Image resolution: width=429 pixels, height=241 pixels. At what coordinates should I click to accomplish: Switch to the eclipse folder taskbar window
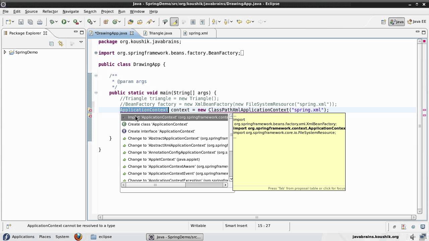102,237
